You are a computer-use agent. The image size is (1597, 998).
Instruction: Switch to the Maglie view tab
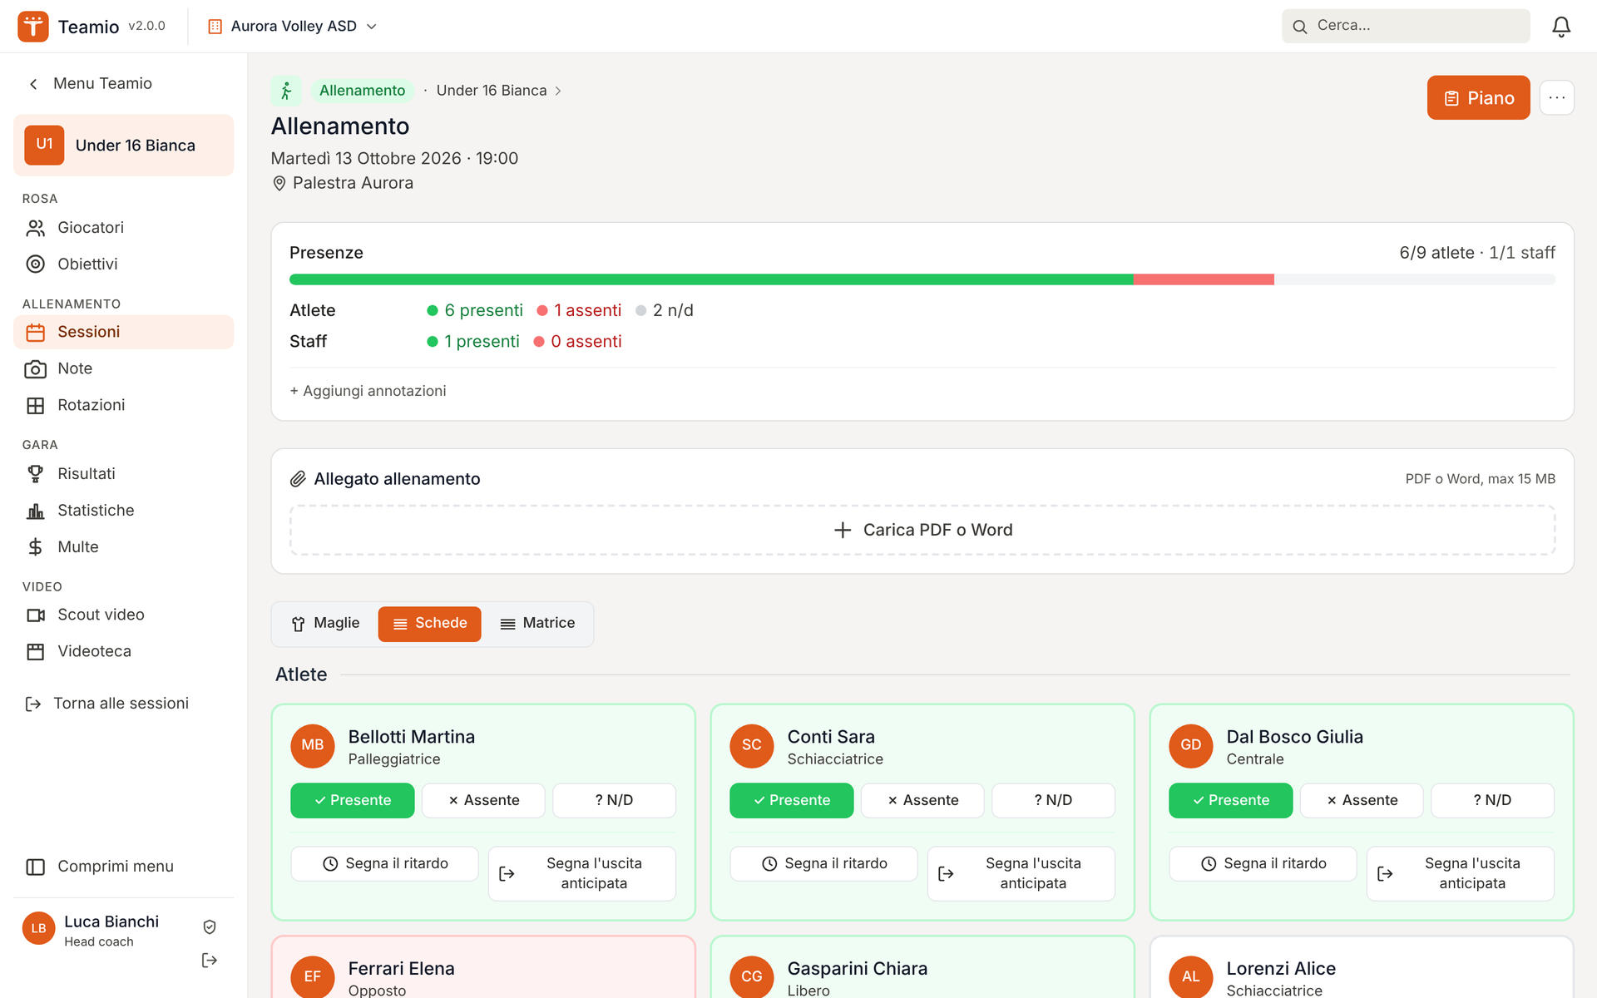[325, 624]
